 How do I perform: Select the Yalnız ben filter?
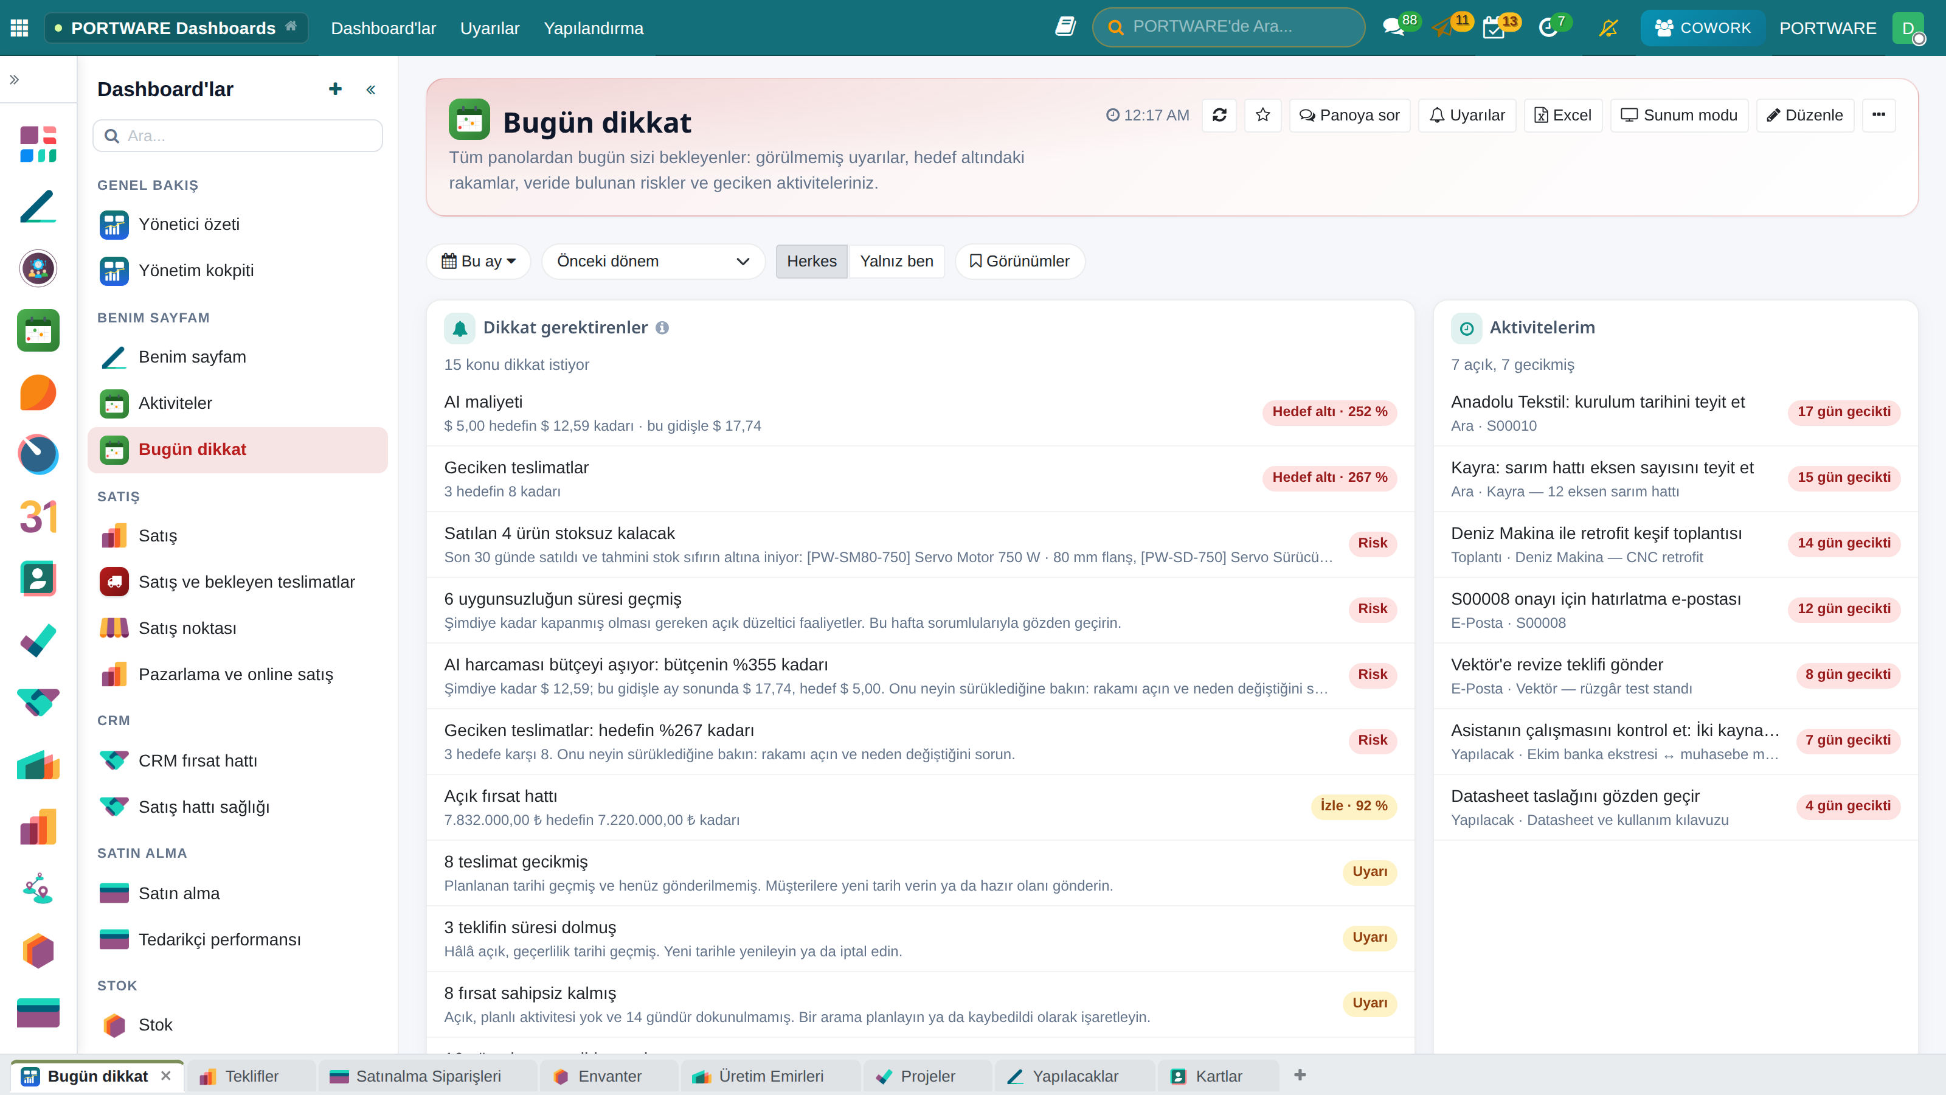pyautogui.click(x=897, y=262)
